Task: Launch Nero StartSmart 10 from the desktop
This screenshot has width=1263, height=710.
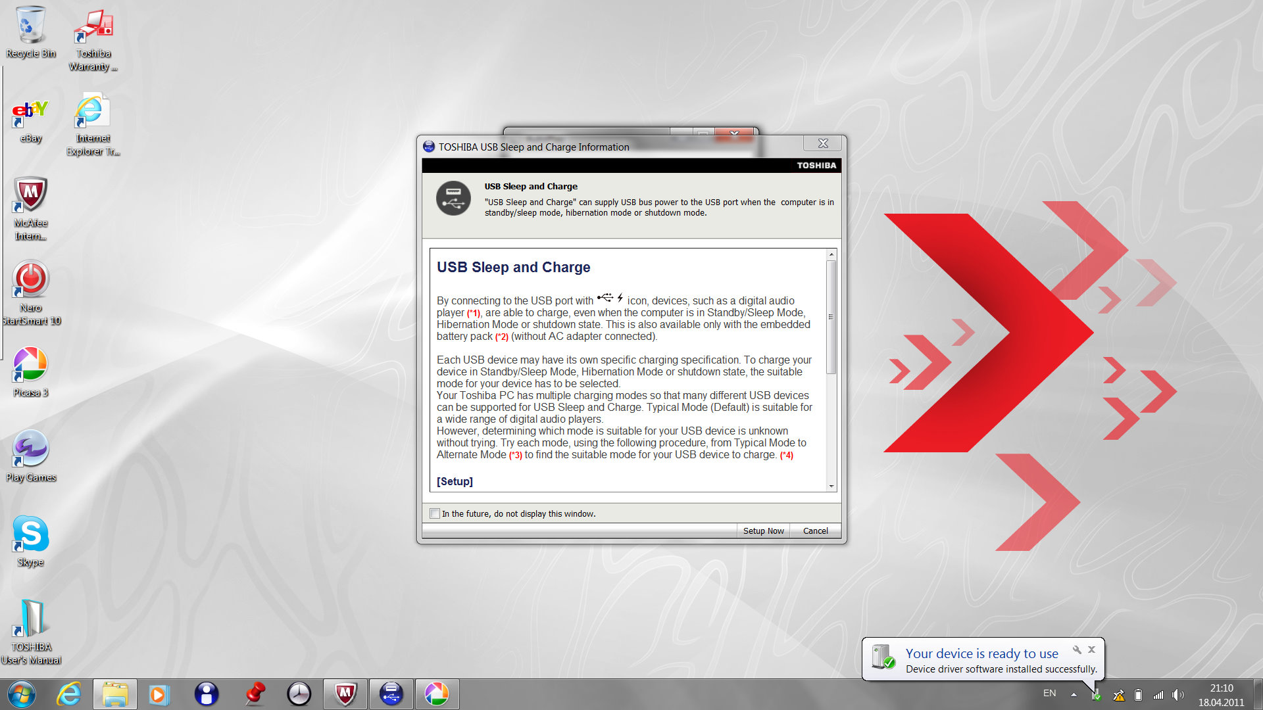Action: [30, 293]
